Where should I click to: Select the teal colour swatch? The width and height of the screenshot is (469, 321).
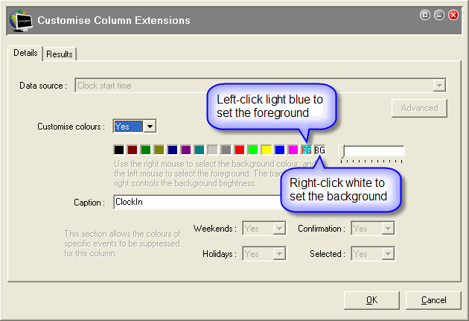[x=200, y=150]
